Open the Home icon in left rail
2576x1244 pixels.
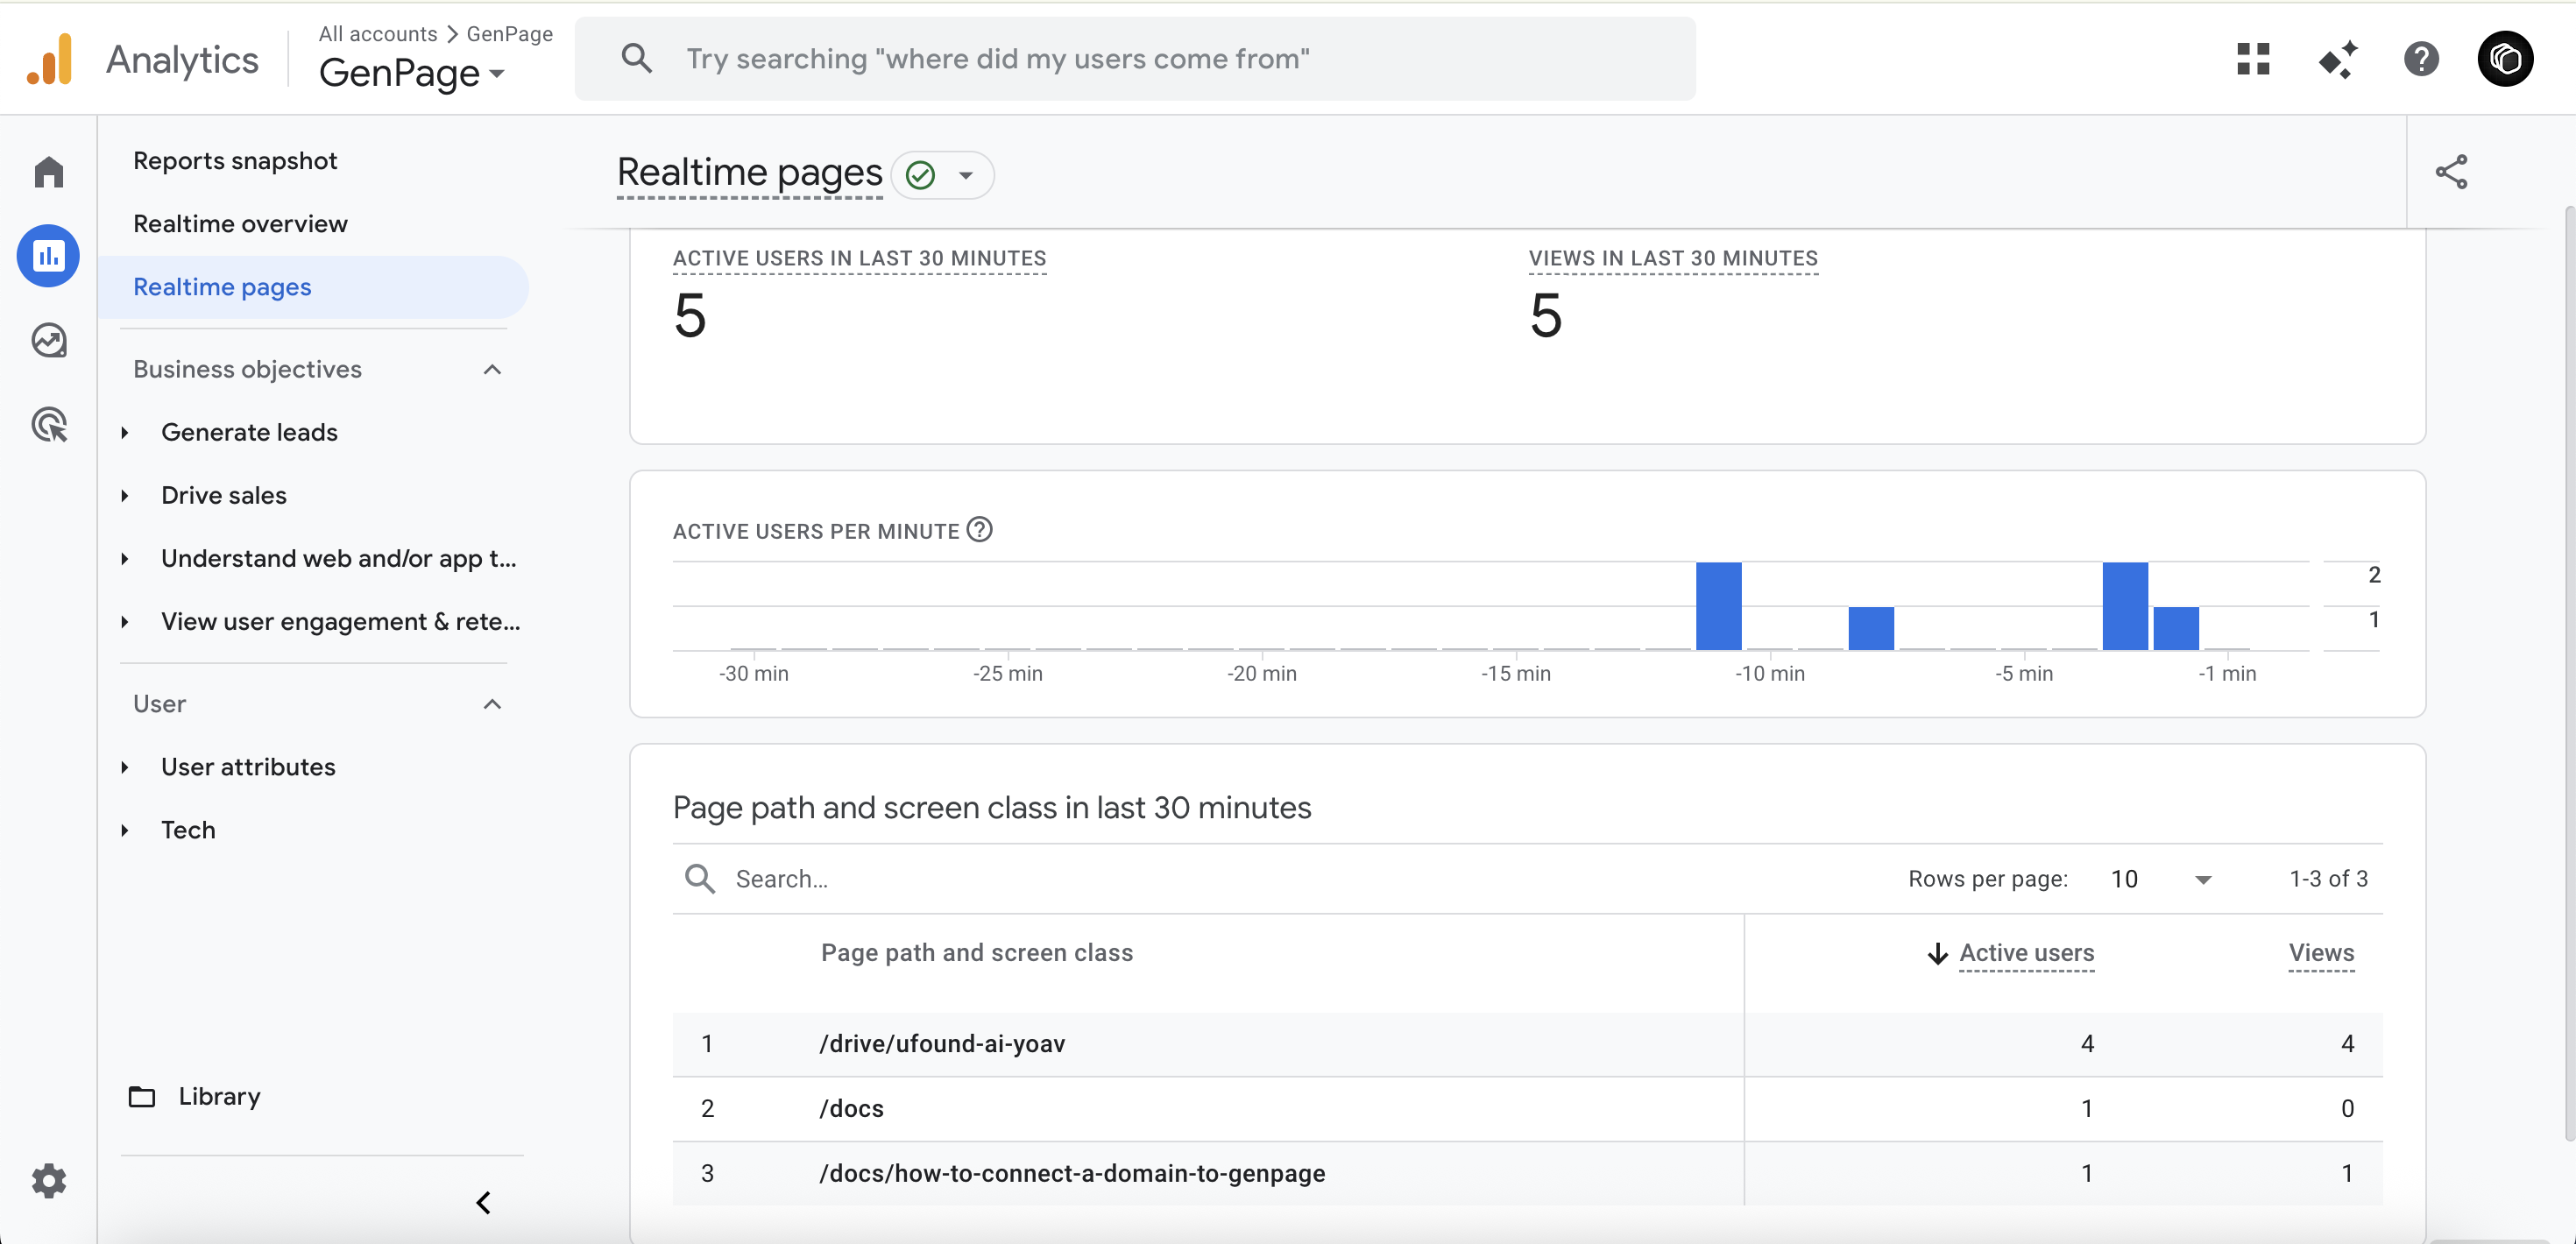(x=48, y=172)
